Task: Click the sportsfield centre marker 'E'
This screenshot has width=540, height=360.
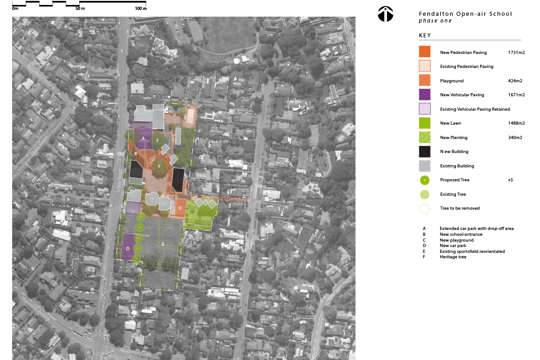Action: [x=163, y=243]
